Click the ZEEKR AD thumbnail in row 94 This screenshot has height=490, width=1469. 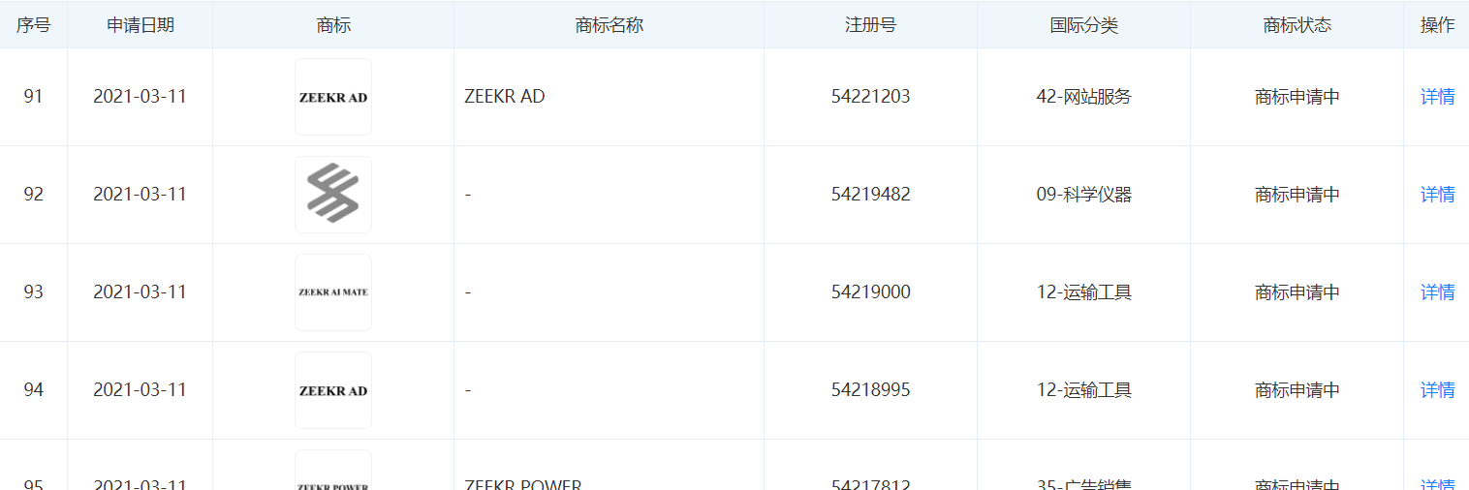[333, 390]
